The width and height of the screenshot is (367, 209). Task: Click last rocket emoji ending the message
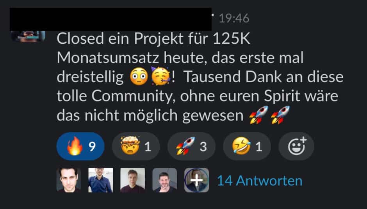pyautogui.click(x=280, y=115)
